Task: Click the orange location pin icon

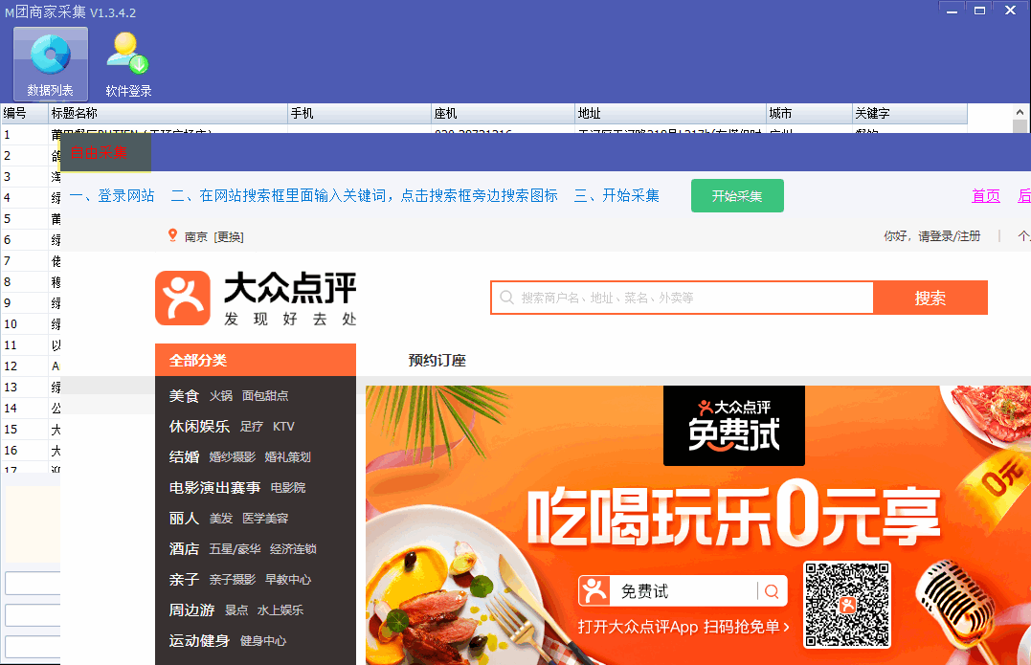Action: [x=172, y=235]
